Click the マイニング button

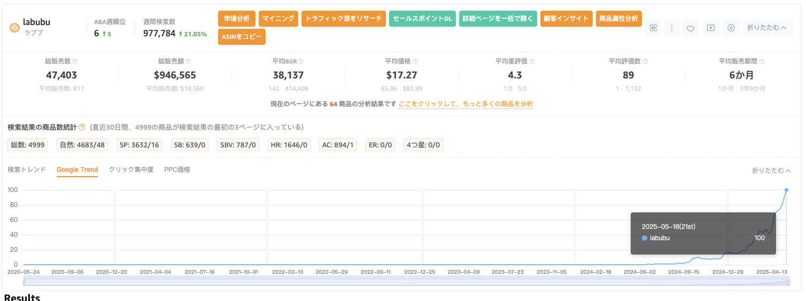coord(278,19)
